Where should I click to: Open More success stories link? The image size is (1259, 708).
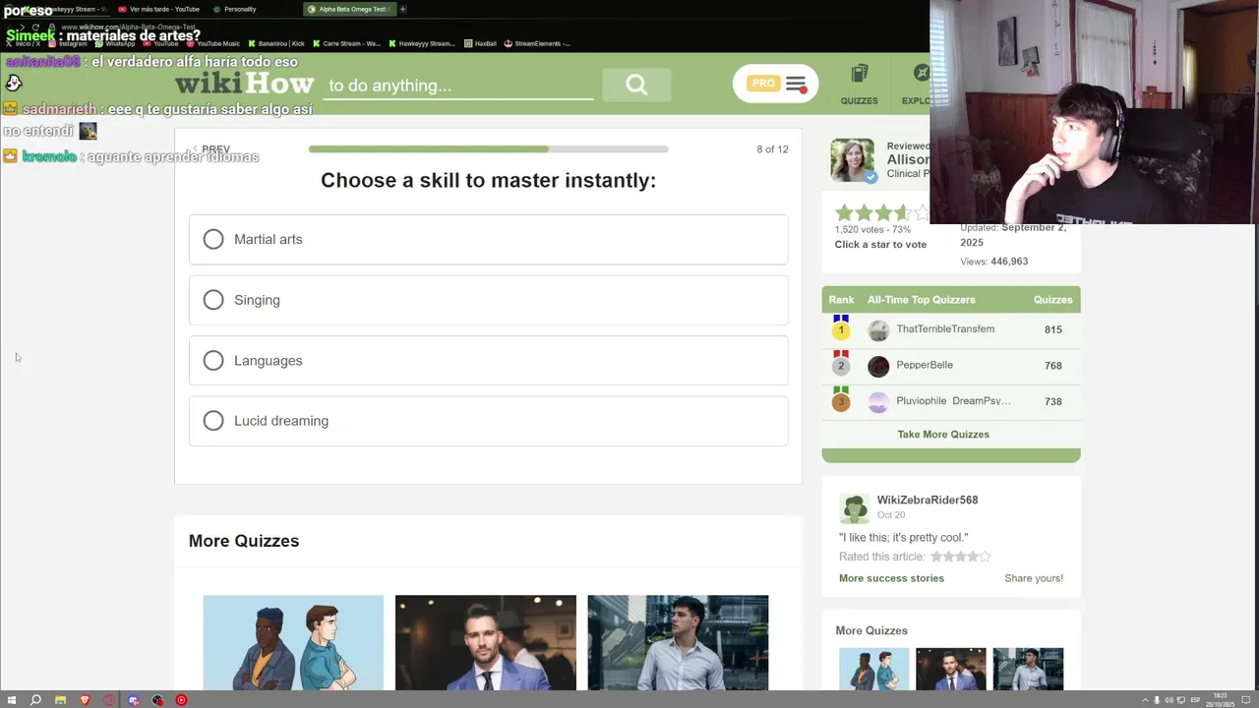[891, 578]
